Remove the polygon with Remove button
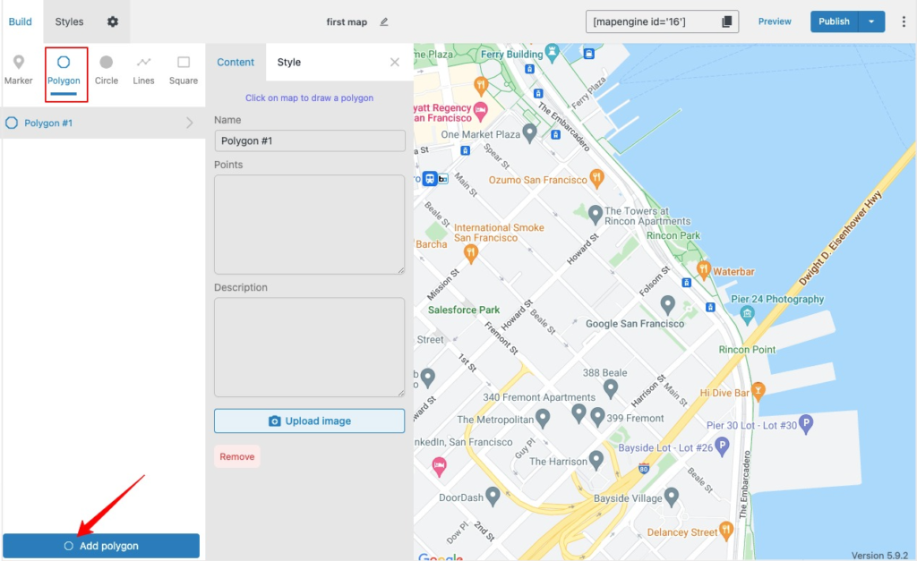The height and width of the screenshot is (561, 917). pos(236,456)
